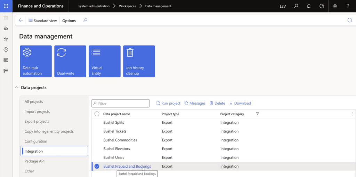
Task: Open Messages for the project
Action: click(x=195, y=103)
